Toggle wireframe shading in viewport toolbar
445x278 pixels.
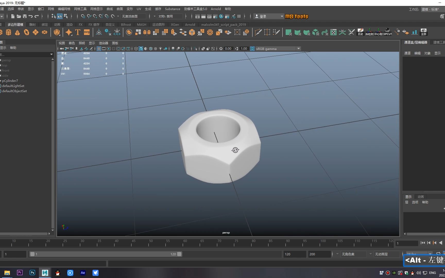(x=136, y=49)
